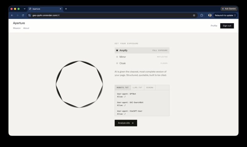Open the Profile link
This screenshot has height=147, width=247.
point(214,26)
